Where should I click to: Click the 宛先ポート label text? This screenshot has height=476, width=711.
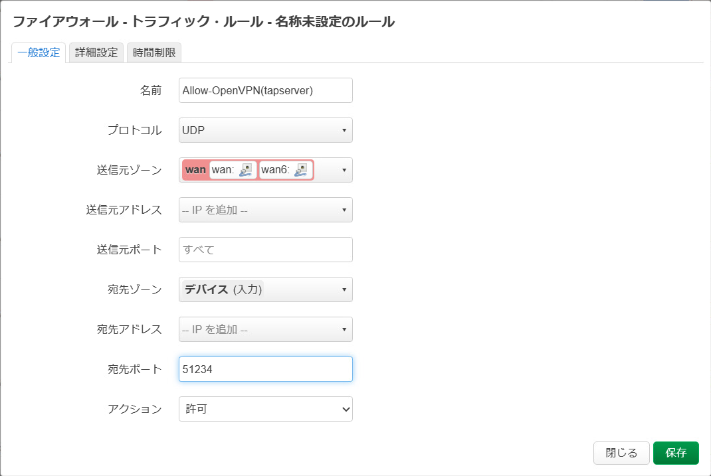135,369
